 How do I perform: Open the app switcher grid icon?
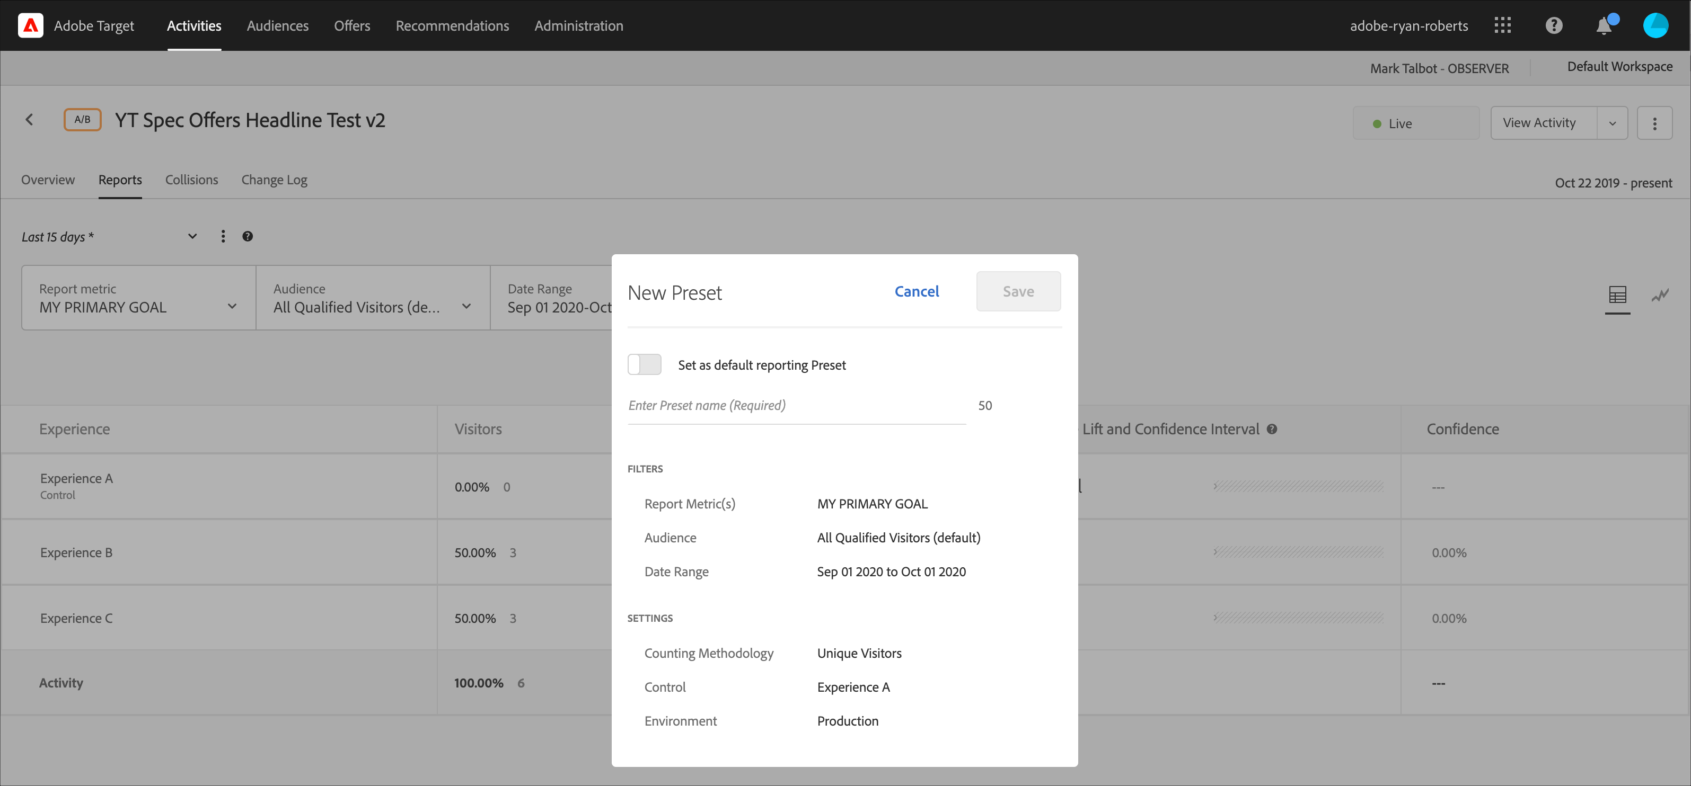click(x=1503, y=25)
